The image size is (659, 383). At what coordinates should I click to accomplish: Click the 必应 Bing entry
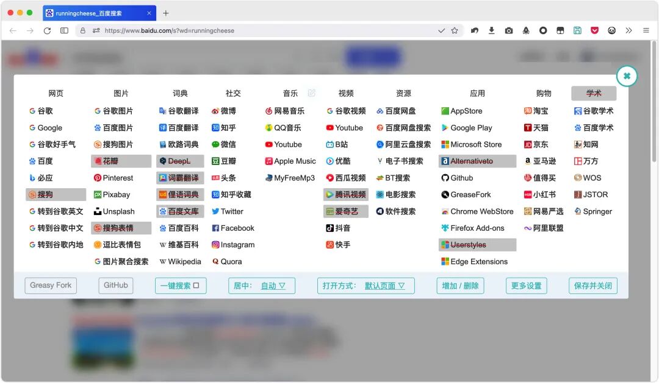pyautogui.click(x=41, y=178)
